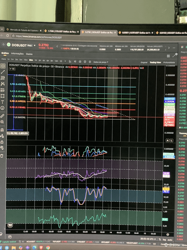Toggle the auto scale button
This screenshot has height=250, width=187.
pyautogui.click(x=170, y=240)
